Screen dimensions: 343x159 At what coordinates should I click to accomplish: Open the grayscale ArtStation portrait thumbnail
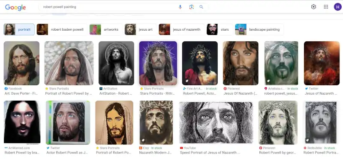coord(116,63)
